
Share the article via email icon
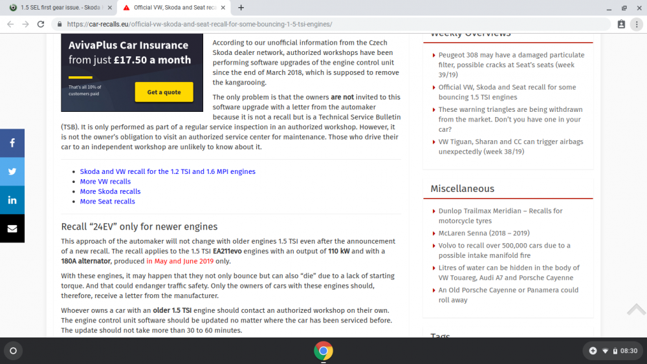[x=12, y=228]
